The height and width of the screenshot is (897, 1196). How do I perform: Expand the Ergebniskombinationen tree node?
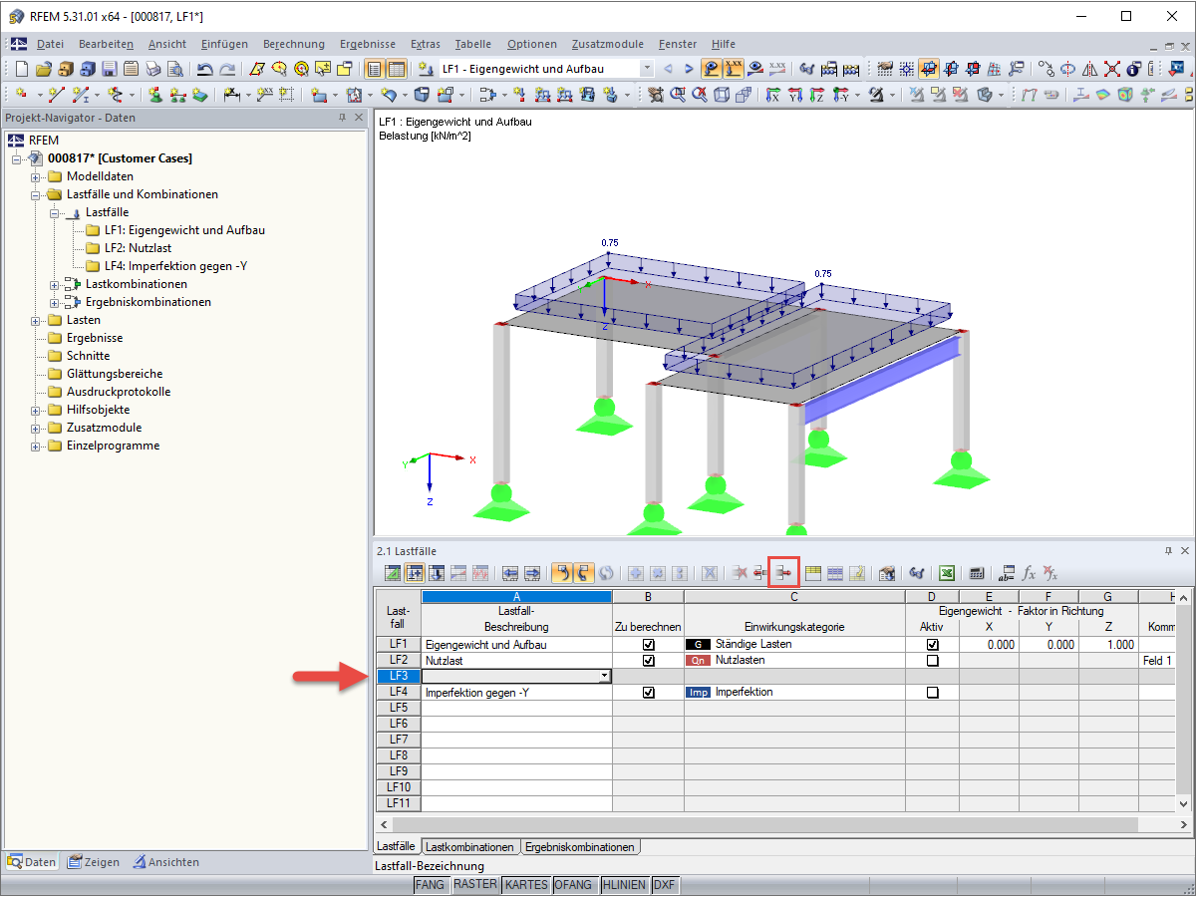pyautogui.click(x=55, y=302)
